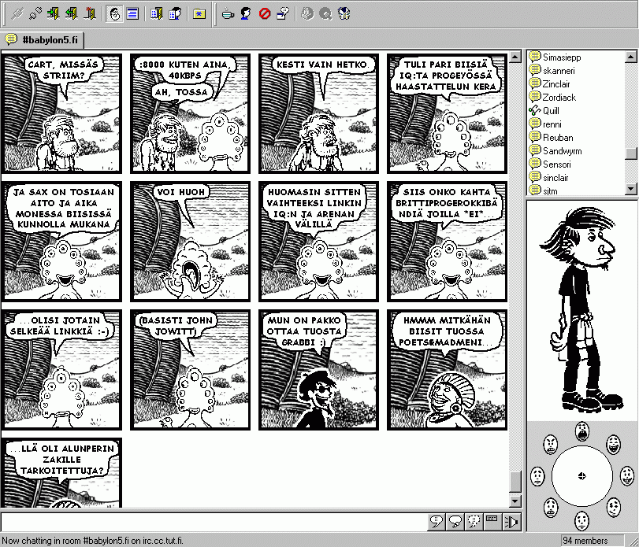Image resolution: width=639 pixels, height=547 pixels.
Task: Click the 'MUN ON PAKKO OTTAA' comic panel
Action: (x=318, y=370)
